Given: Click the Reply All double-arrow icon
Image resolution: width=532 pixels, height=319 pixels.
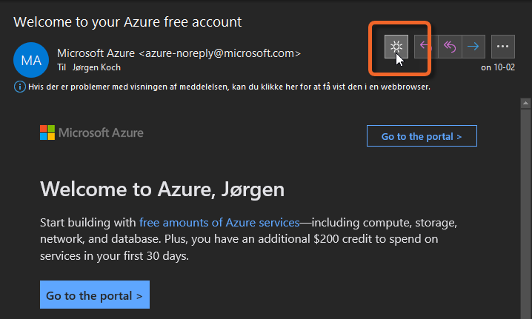Looking at the screenshot, I should 450,47.
